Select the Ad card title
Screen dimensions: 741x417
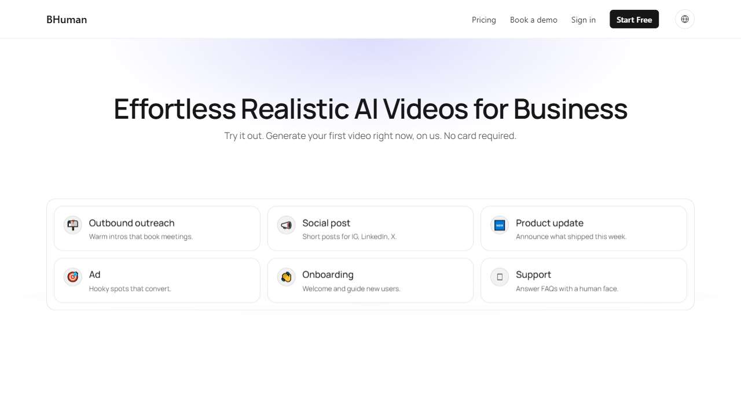tap(94, 275)
